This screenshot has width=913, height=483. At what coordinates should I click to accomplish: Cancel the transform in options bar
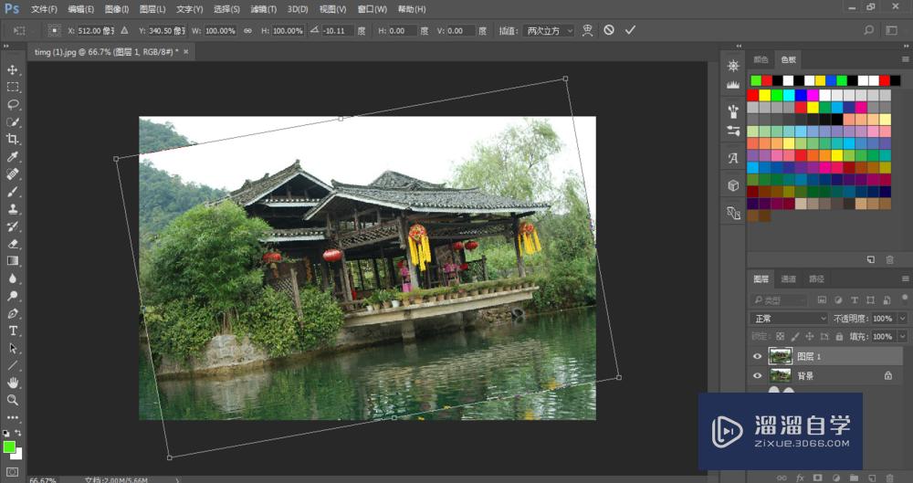tap(609, 30)
